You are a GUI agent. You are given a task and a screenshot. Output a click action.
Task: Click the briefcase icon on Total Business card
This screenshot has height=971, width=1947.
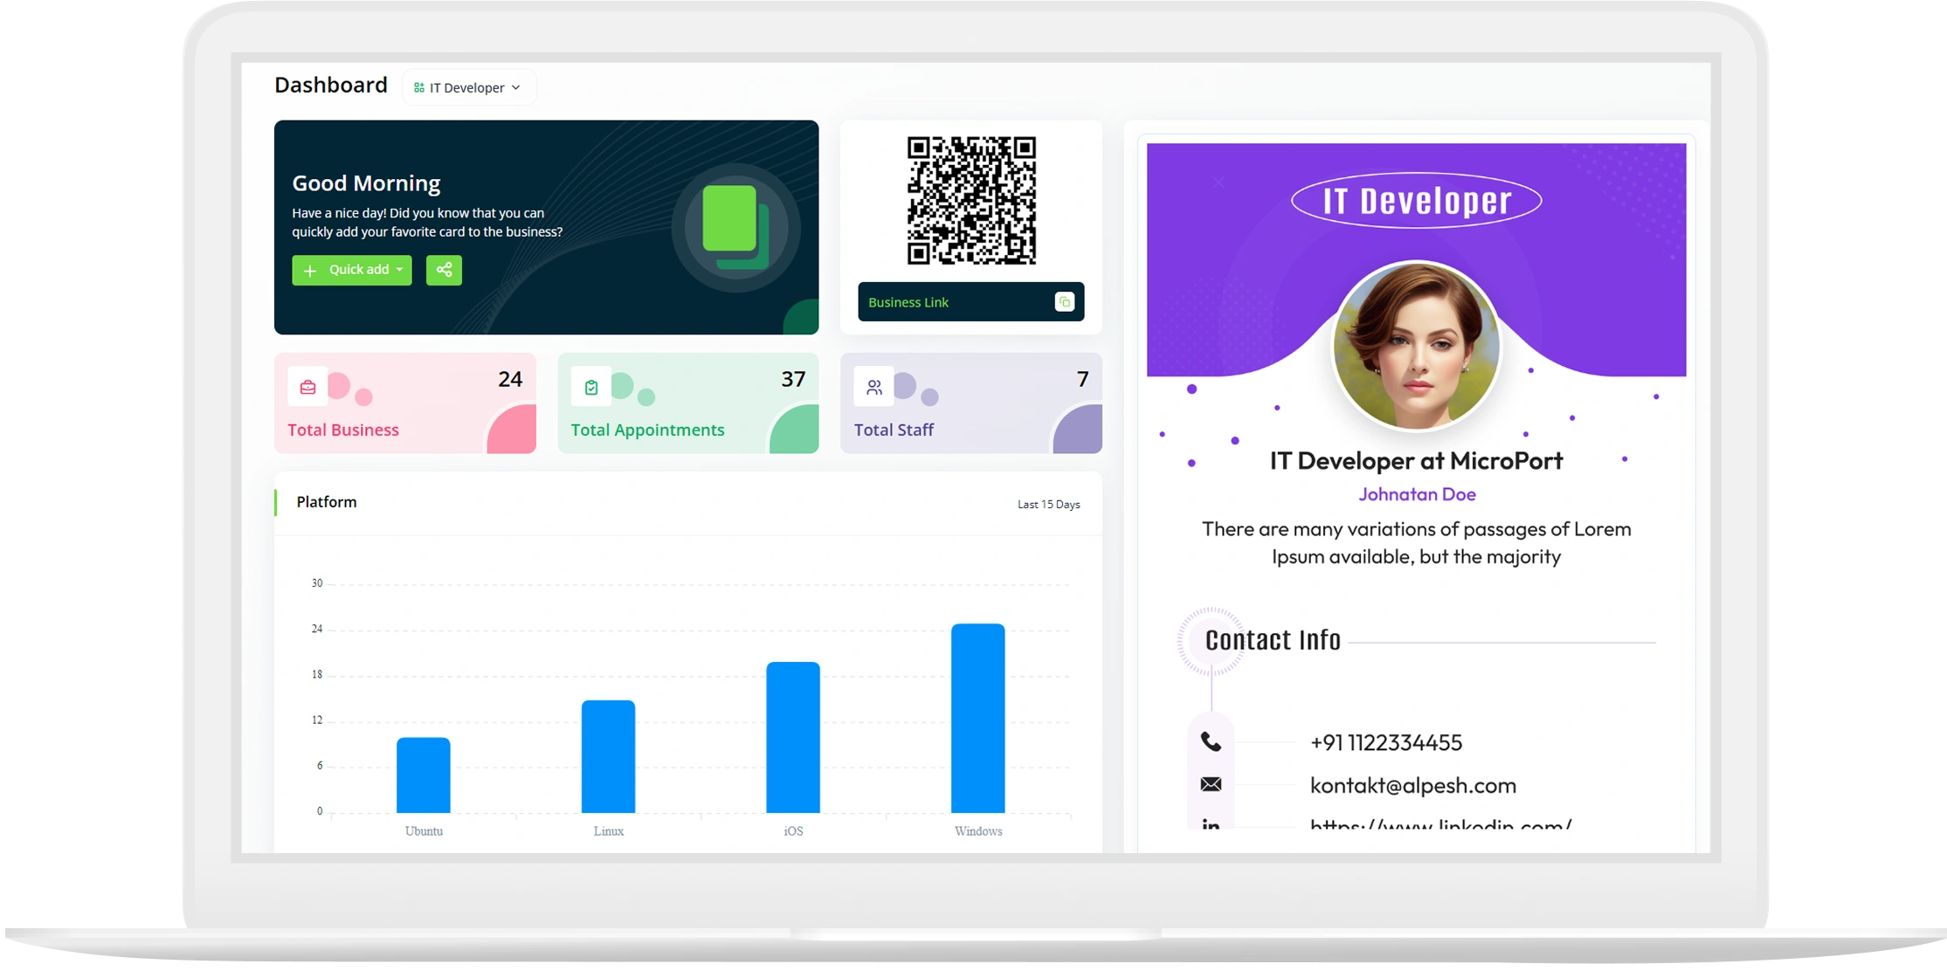pos(307,386)
